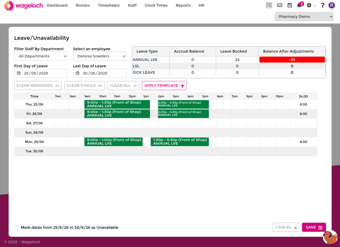This screenshot has height=247, width=340.
Task: Click Clear All button
Action: point(123,86)
